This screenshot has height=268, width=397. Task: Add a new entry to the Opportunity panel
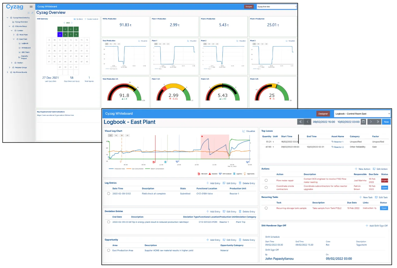[213, 240]
